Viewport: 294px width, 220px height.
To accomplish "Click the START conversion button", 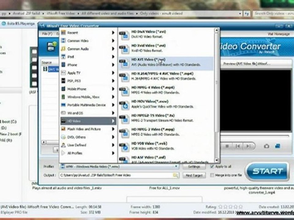I will pos(267,171).
